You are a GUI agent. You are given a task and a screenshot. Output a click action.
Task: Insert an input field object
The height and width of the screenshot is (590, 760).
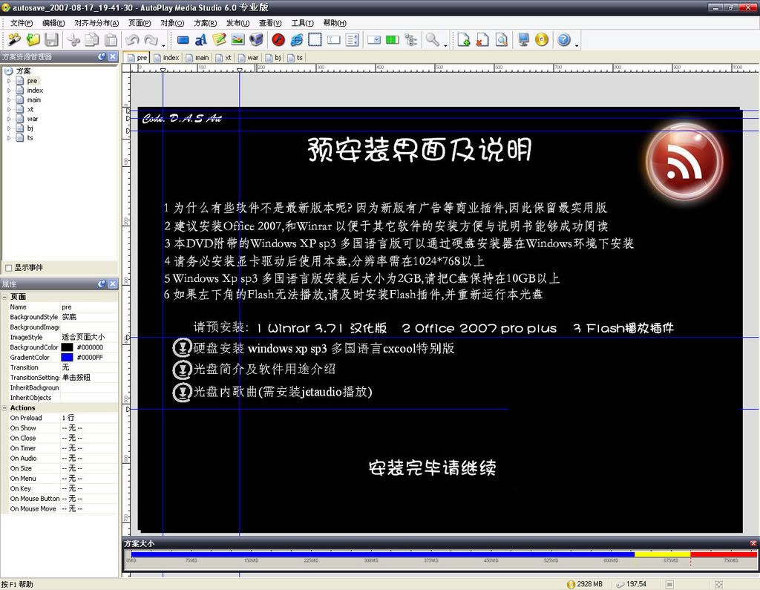tap(333, 40)
